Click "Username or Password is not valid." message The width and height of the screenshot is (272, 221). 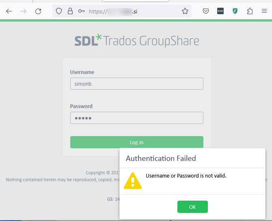coord(186,176)
